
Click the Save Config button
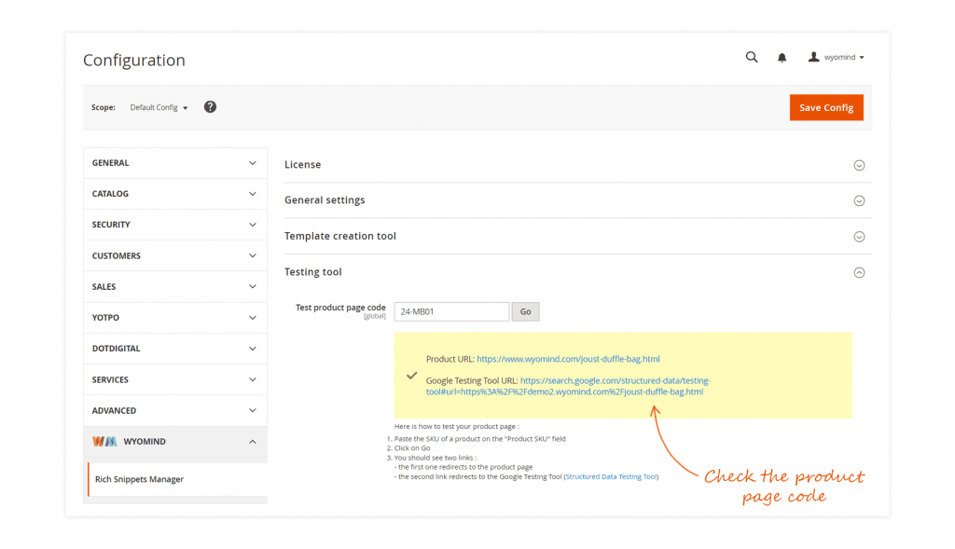click(825, 107)
